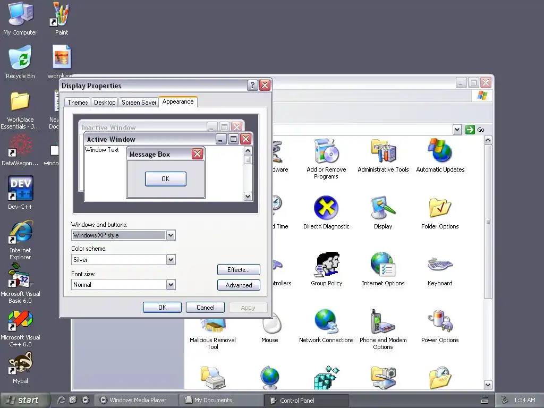Viewport: 544px width, 408px height.
Task: Open Phone and Modem Options icon
Action: (x=383, y=329)
